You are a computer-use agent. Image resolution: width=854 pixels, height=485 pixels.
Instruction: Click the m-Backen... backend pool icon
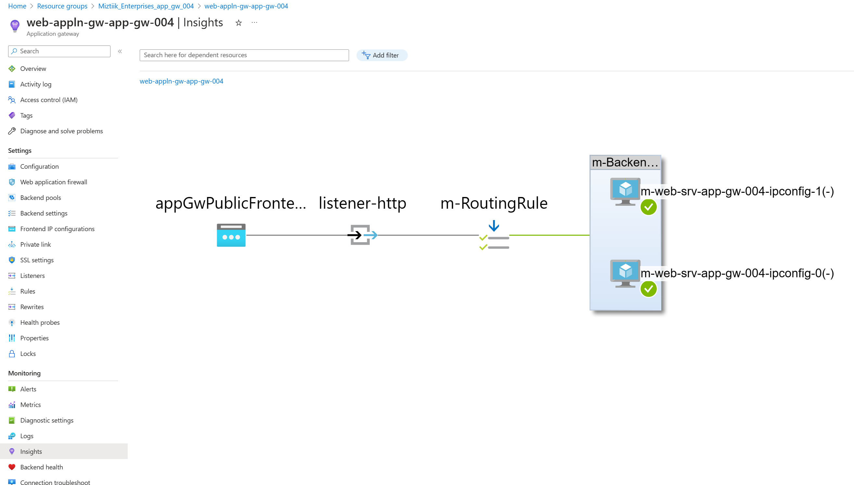625,163
